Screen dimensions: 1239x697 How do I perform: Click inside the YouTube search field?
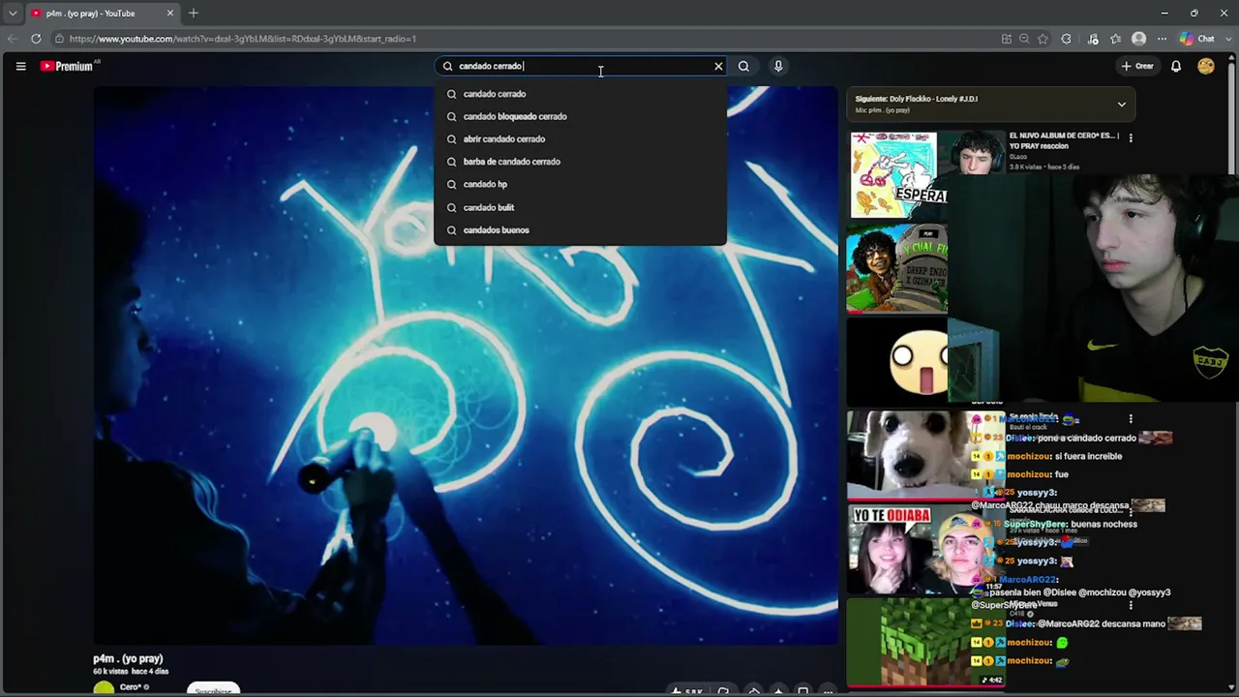pos(581,66)
